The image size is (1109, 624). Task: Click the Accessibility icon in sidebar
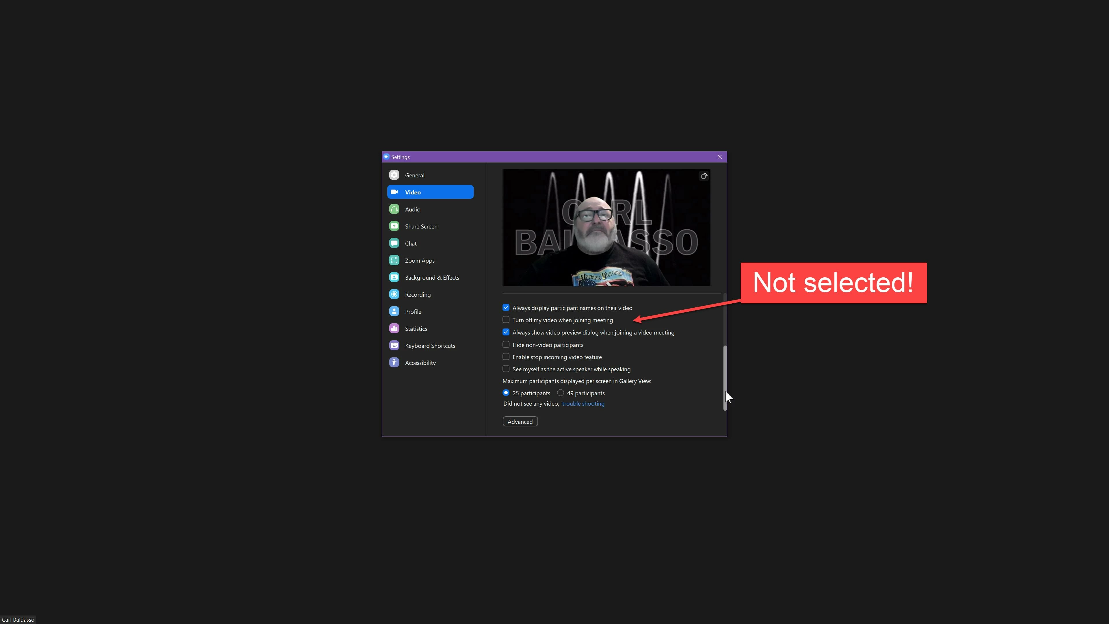tap(394, 363)
